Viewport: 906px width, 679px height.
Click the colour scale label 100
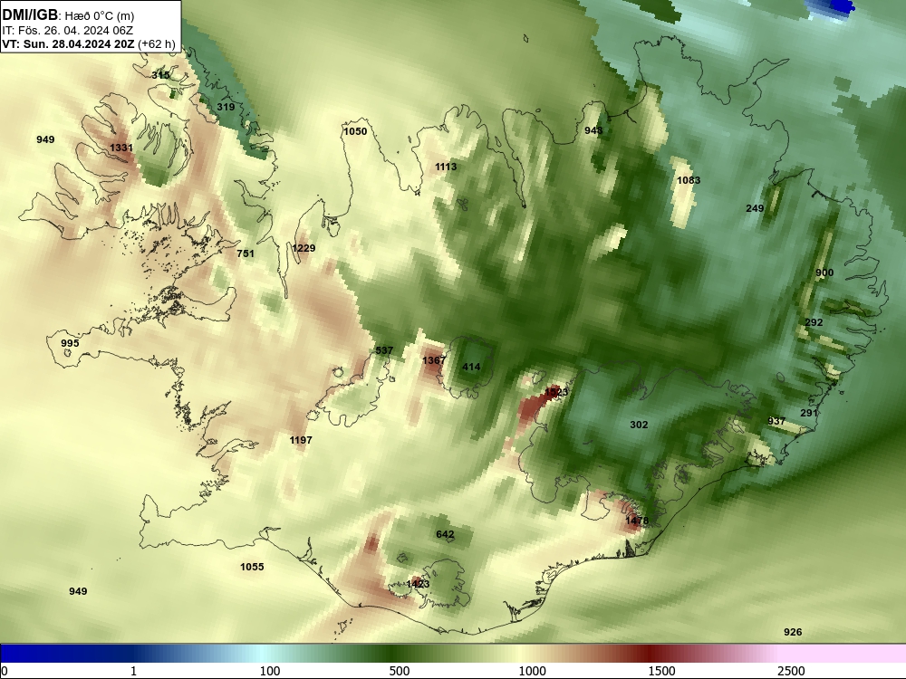270,671
